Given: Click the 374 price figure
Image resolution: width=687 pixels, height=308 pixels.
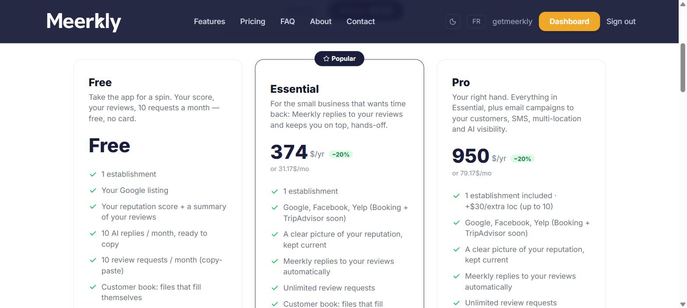Looking at the screenshot, I should tap(289, 152).
